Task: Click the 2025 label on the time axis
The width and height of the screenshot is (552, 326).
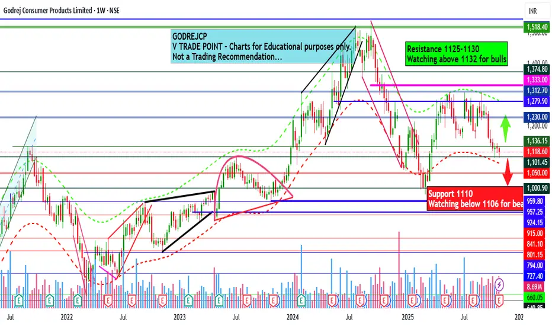Action: click(x=408, y=317)
